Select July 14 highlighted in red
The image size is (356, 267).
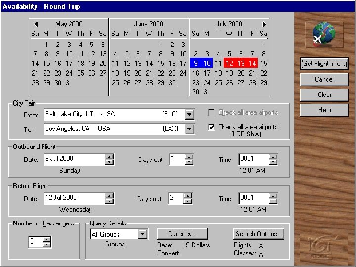coord(252,63)
